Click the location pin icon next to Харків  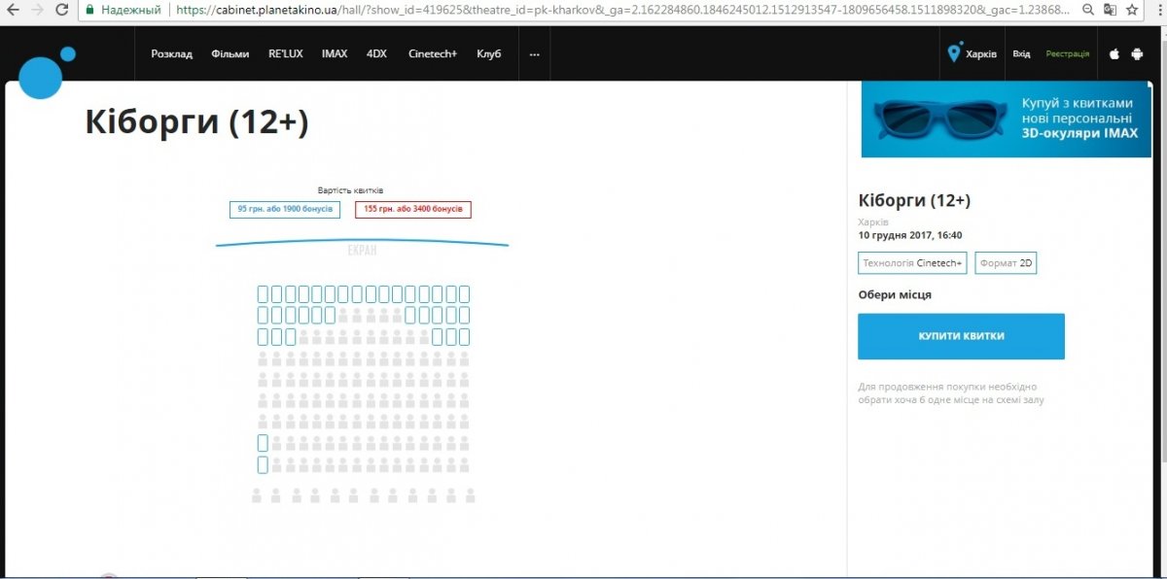pos(954,53)
